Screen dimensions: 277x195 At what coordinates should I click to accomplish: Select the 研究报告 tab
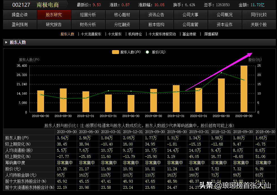54,25
